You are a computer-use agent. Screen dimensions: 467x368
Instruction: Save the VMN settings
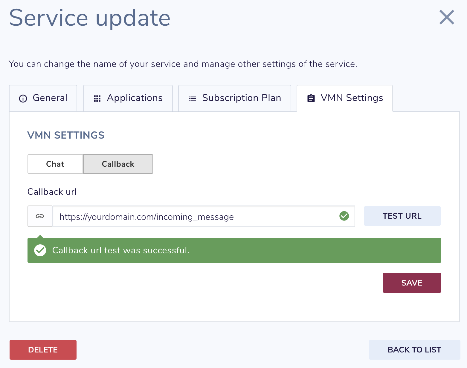[x=412, y=283]
